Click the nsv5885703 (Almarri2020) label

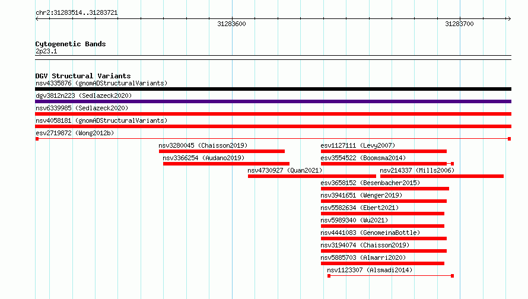pos(363,257)
